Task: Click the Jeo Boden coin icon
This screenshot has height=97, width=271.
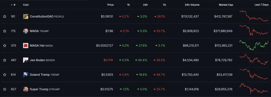Action: [26, 60]
